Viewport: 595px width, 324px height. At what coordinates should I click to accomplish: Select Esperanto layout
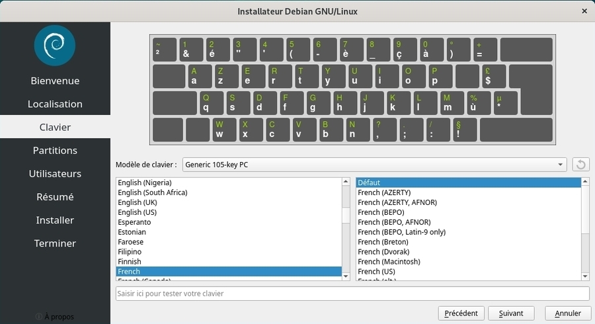(229, 222)
